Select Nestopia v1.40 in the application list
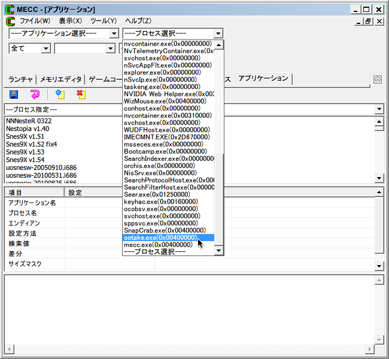 pyautogui.click(x=28, y=129)
